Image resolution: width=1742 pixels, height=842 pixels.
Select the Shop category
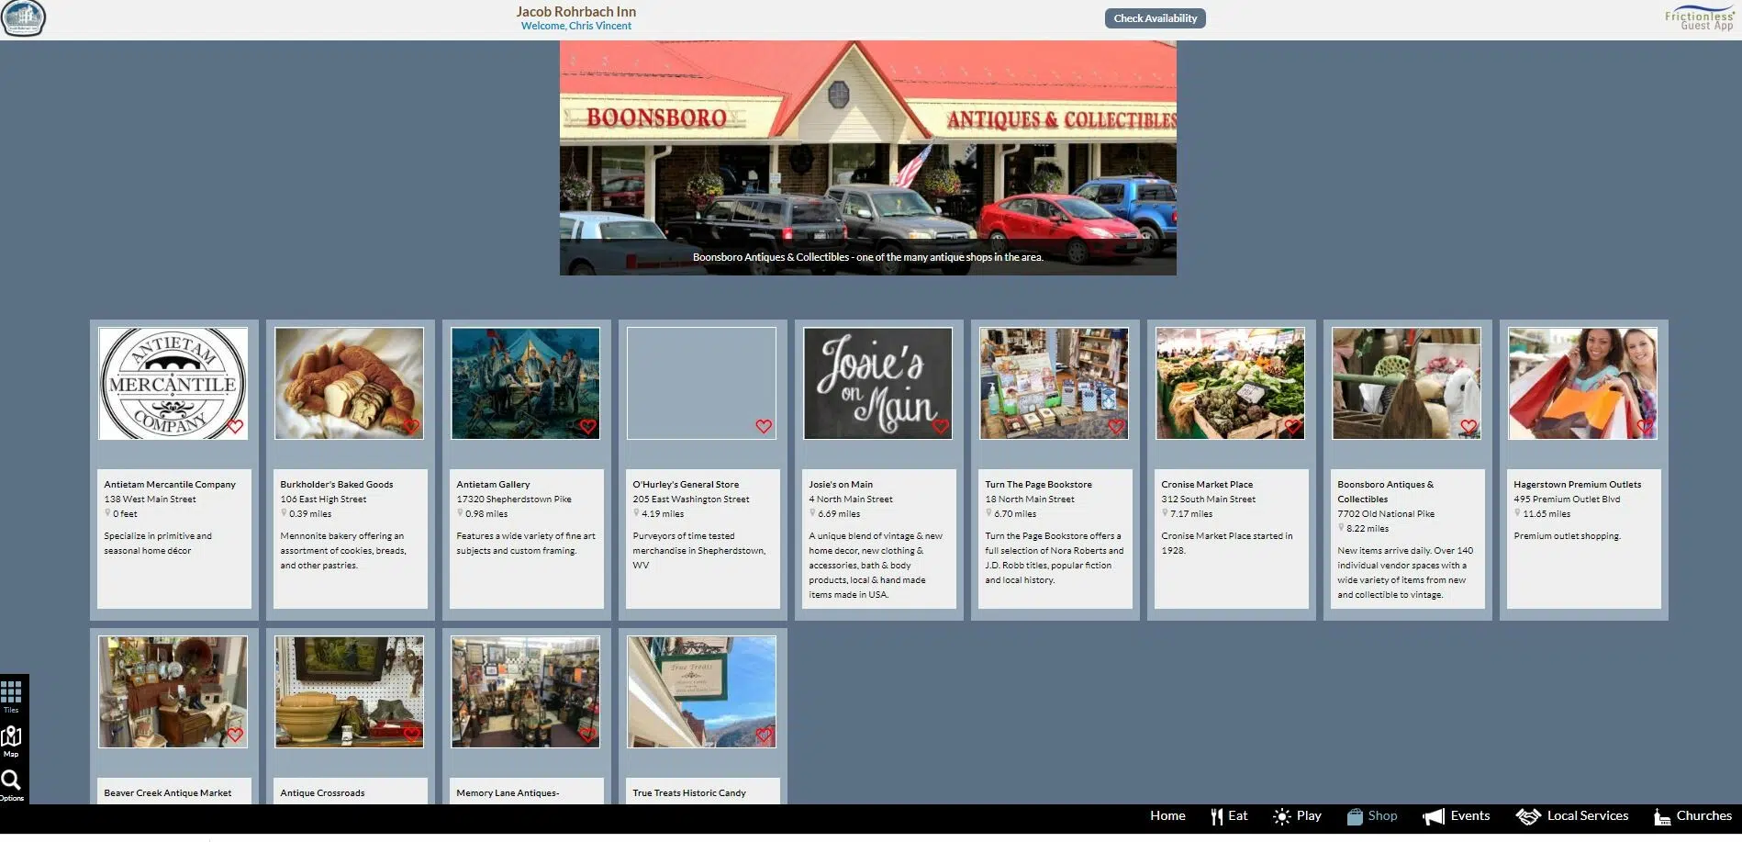tap(1372, 816)
